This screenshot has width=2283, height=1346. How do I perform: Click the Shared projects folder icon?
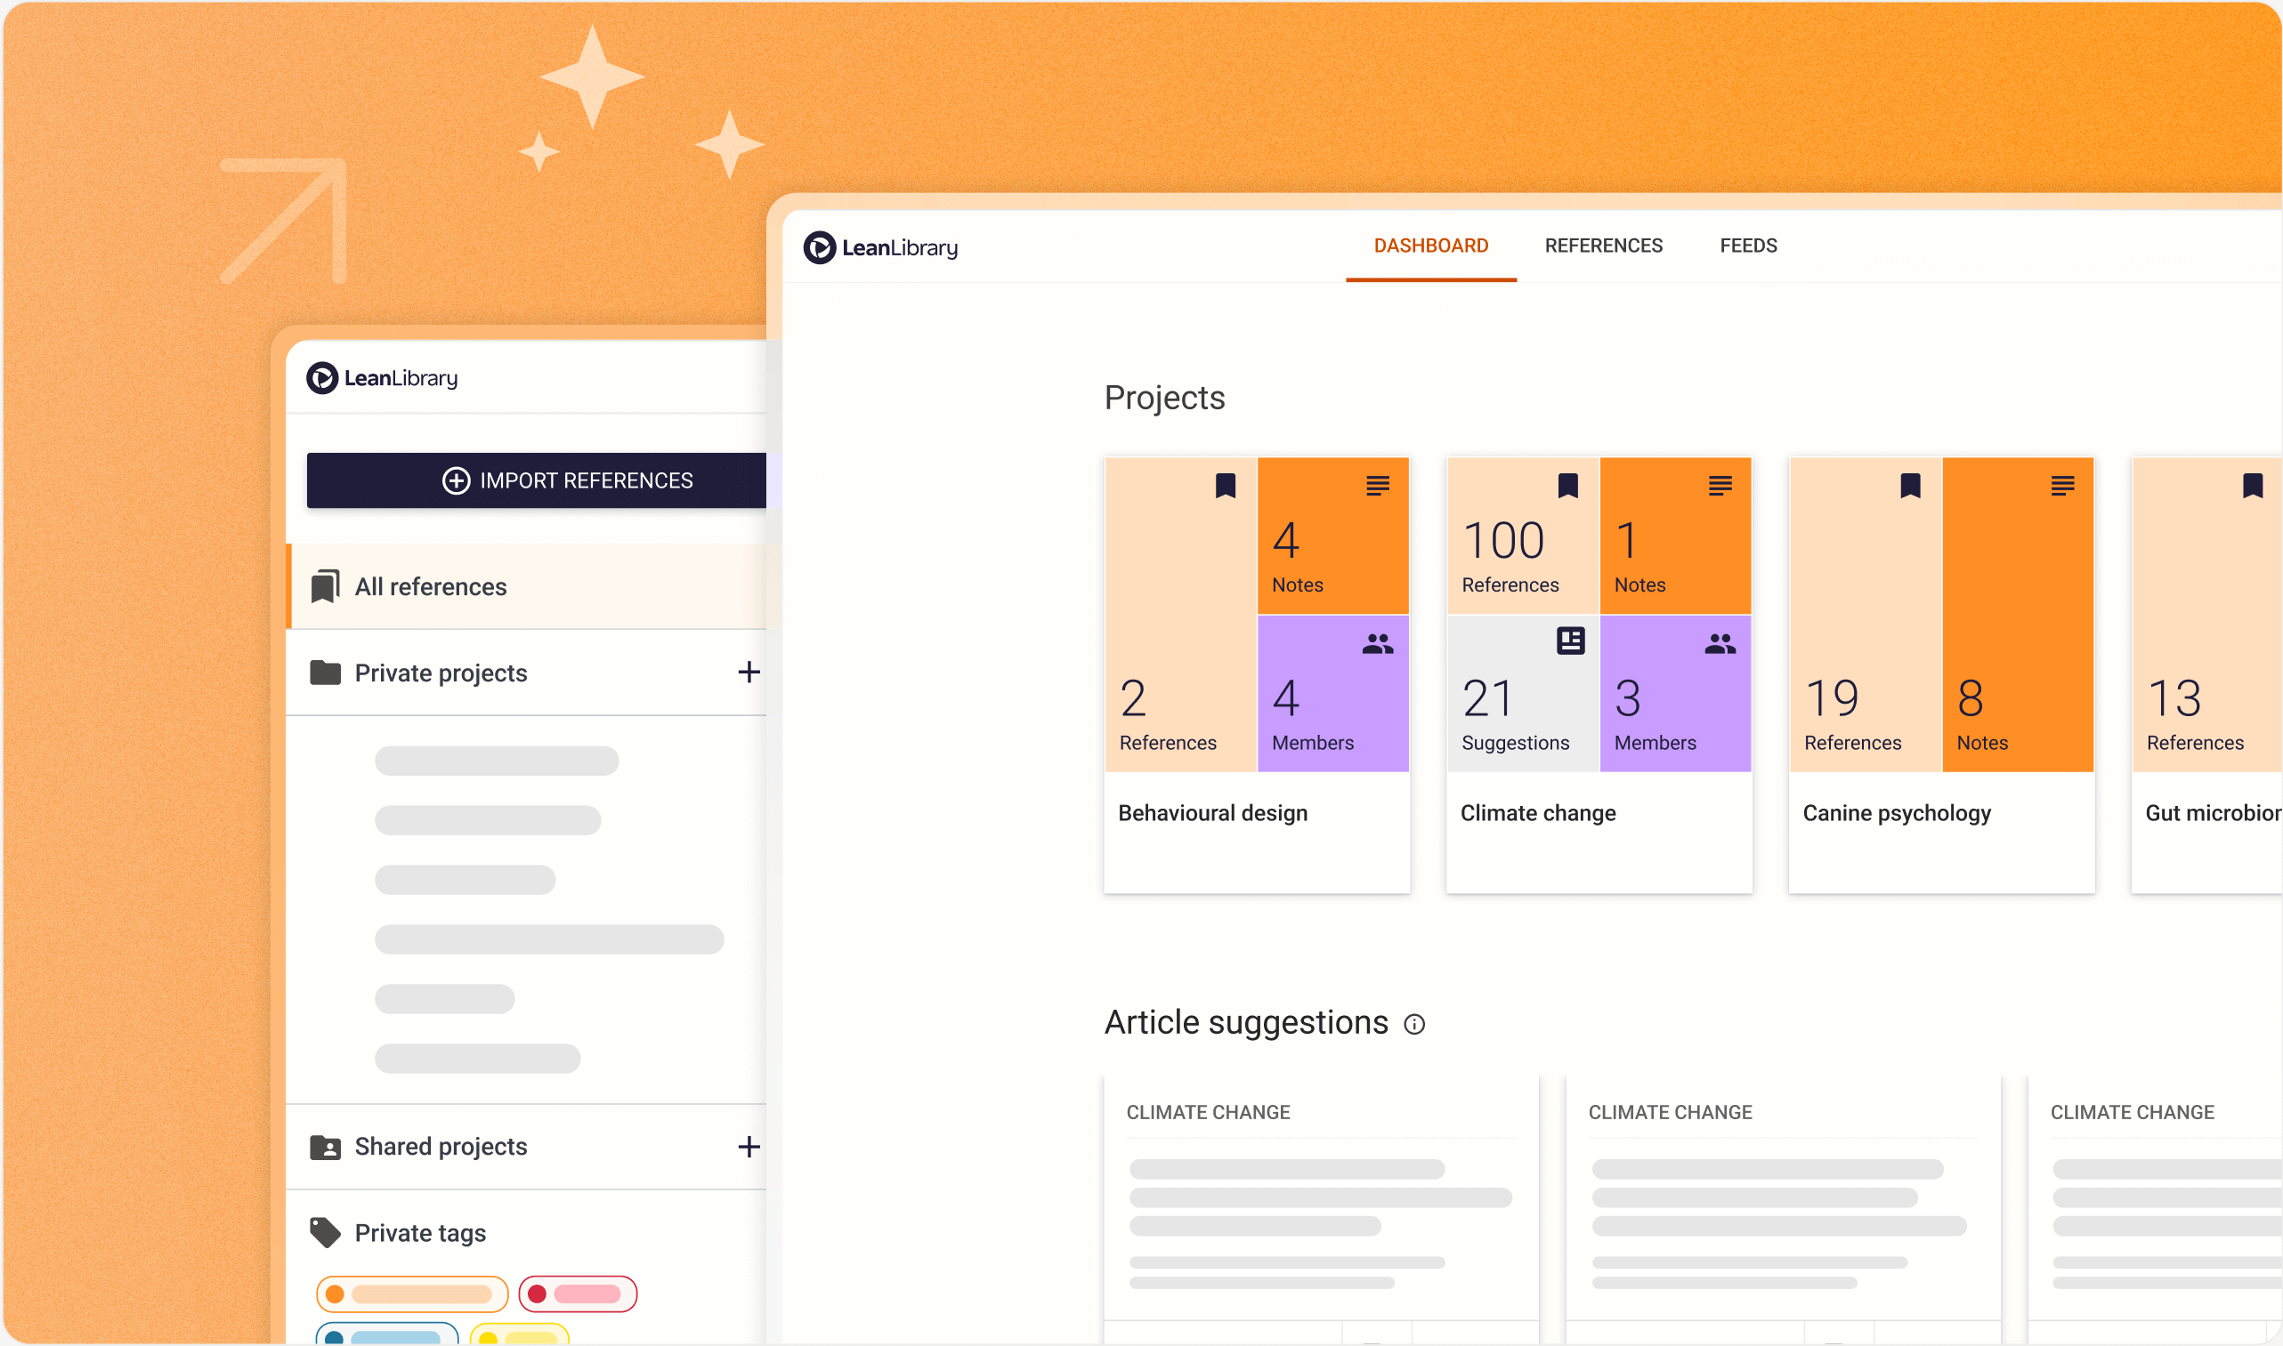pyautogui.click(x=325, y=1148)
